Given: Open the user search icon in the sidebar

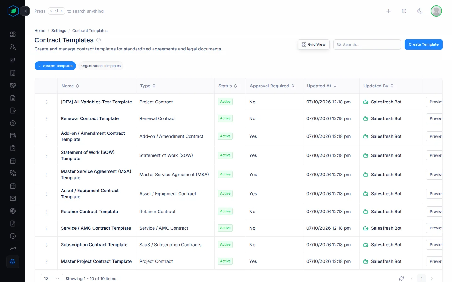Looking at the screenshot, I should 13,47.
